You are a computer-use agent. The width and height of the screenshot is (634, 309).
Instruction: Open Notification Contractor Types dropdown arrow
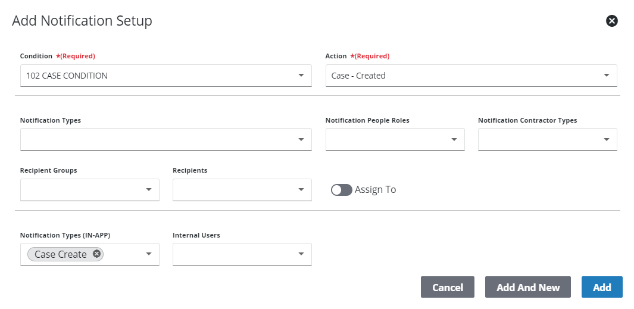tap(606, 139)
